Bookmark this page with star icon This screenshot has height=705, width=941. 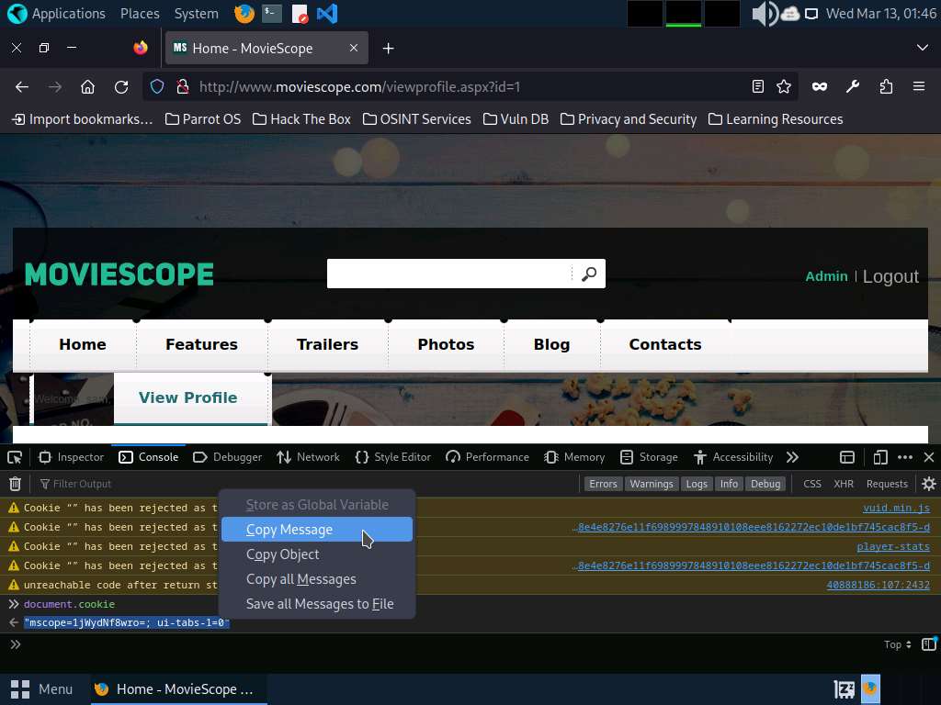tap(784, 86)
